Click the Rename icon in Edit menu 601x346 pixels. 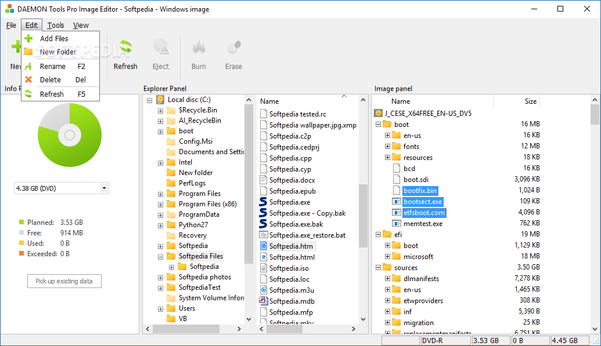(x=28, y=66)
